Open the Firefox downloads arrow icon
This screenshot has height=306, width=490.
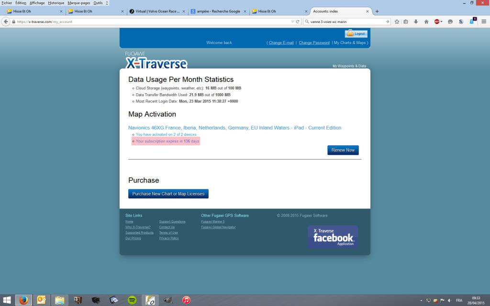416,22
